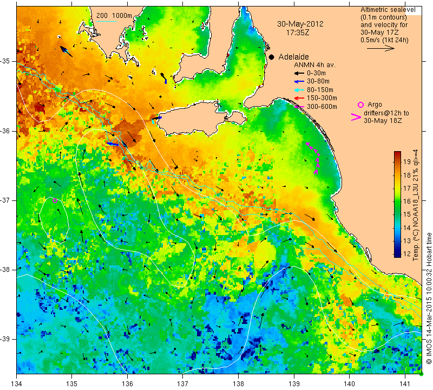Click the red 150-300m legend arrow
The width and height of the screenshot is (433, 390).
[x=299, y=98]
